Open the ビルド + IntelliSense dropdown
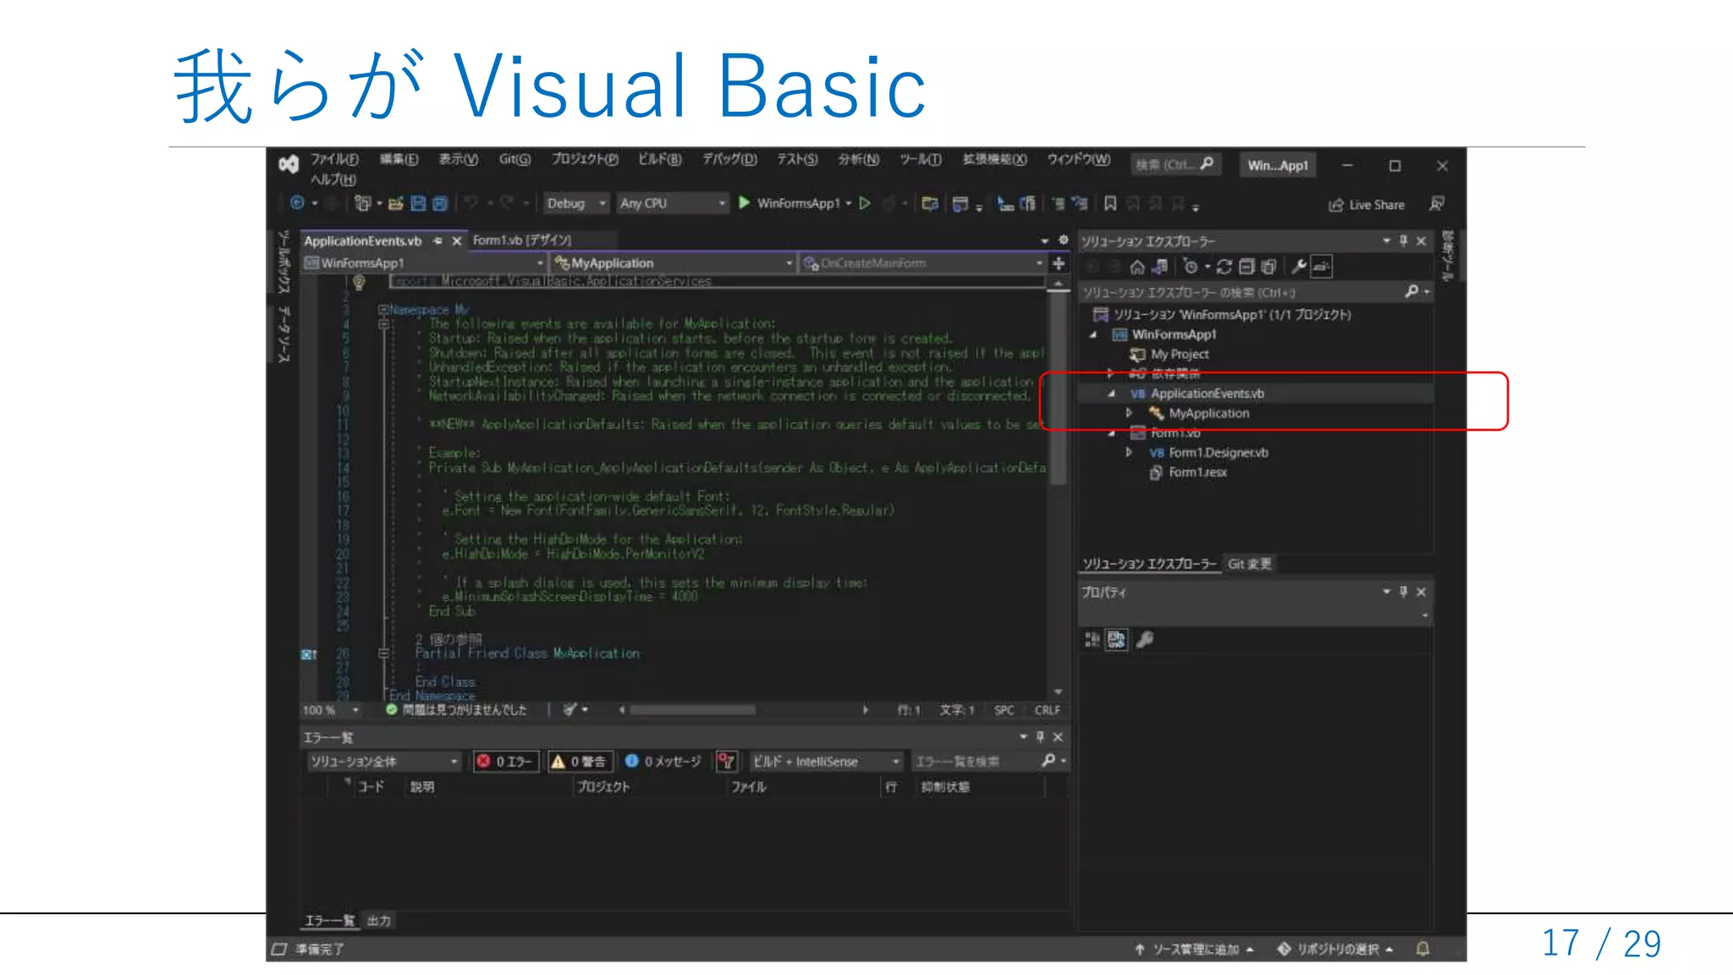The height and width of the screenshot is (975, 1733). click(826, 762)
